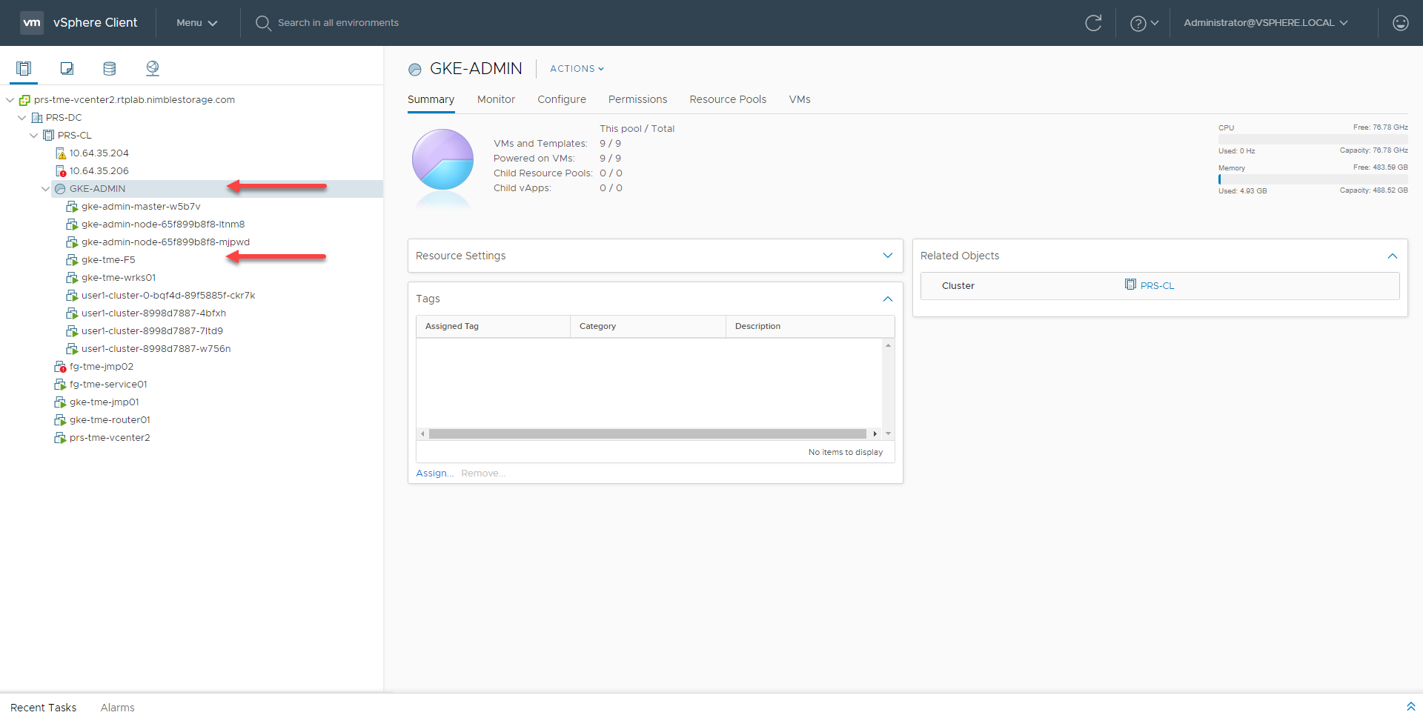1423x718 pixels.
Task: Open the Menu dropdown
Action: (x=196, y=23)
